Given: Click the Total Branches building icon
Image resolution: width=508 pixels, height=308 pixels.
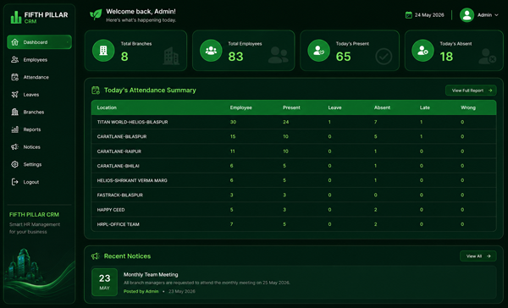Looking at the screenshot, I should (103, 51).
